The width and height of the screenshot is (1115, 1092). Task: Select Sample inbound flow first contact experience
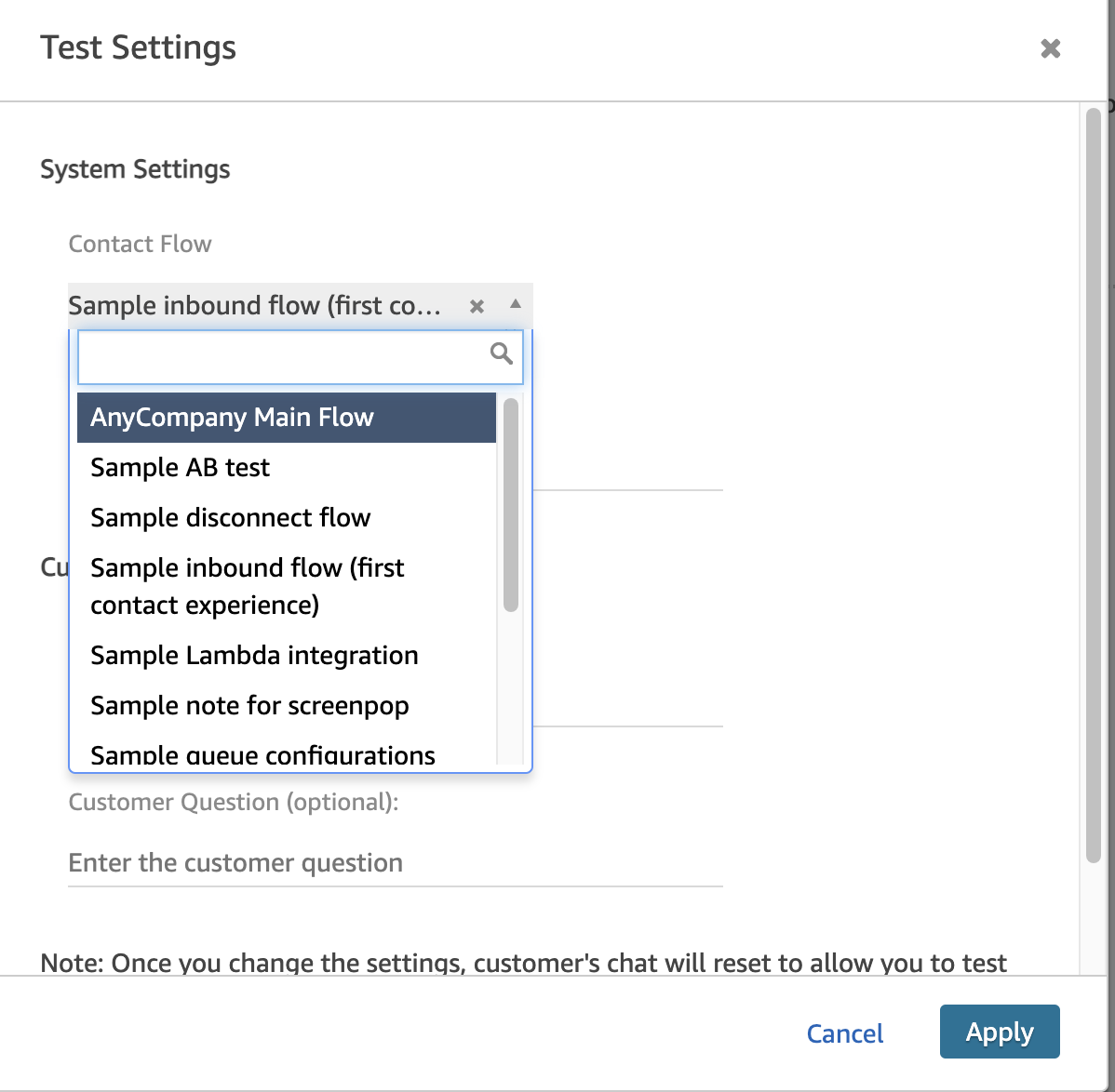pos(286,586)
